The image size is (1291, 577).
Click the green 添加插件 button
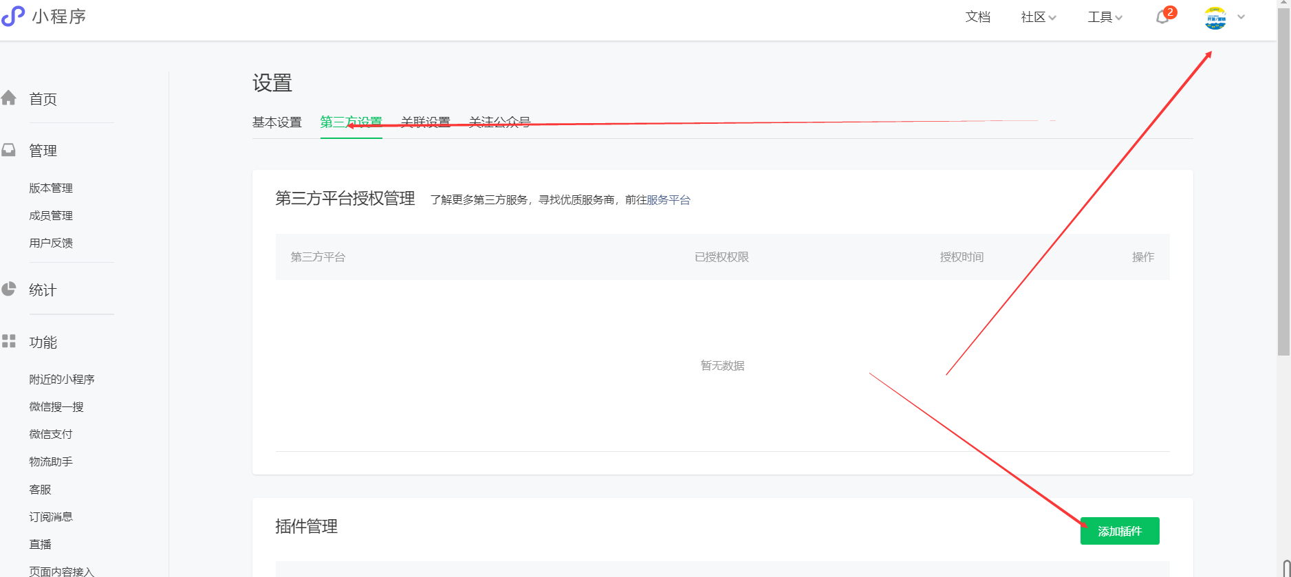tap(1119, 531)
